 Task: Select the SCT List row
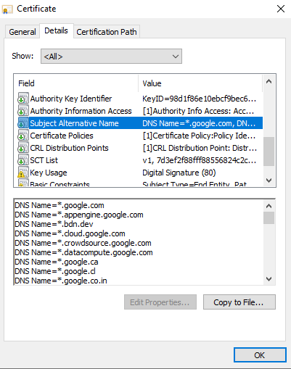coord(140,160)
